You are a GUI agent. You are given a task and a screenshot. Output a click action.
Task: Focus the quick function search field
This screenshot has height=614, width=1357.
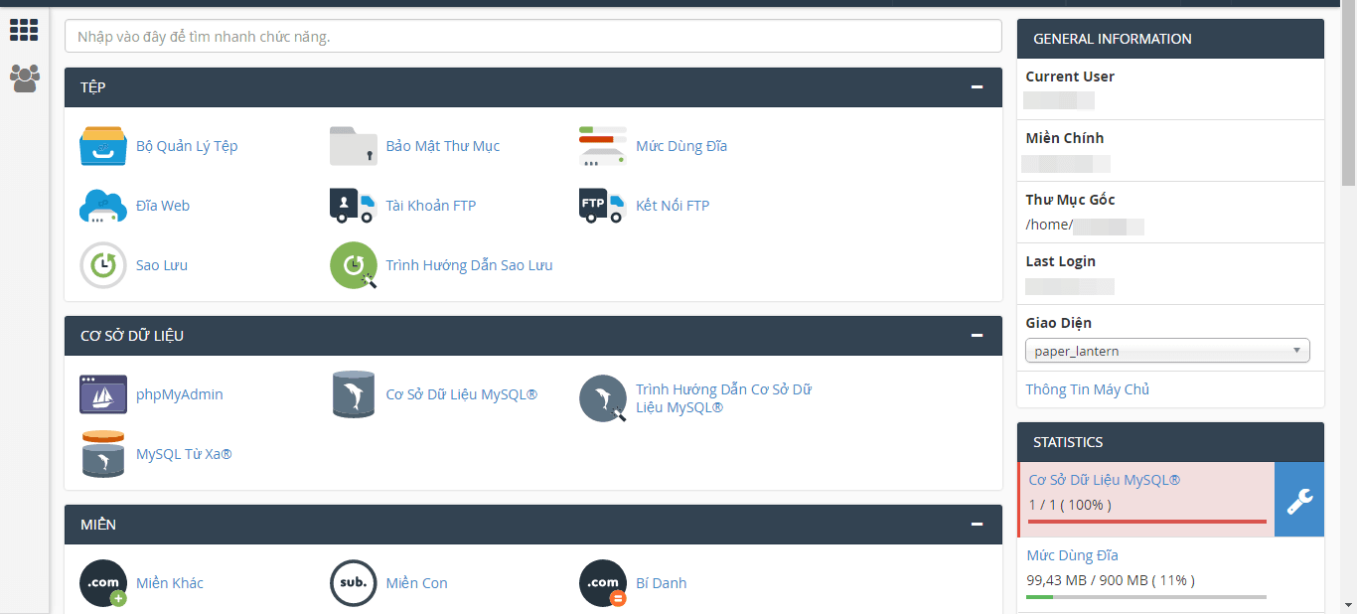click(x=532, y=37)
